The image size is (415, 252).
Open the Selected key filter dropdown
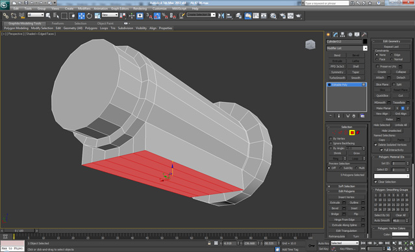tap(345, 243)
